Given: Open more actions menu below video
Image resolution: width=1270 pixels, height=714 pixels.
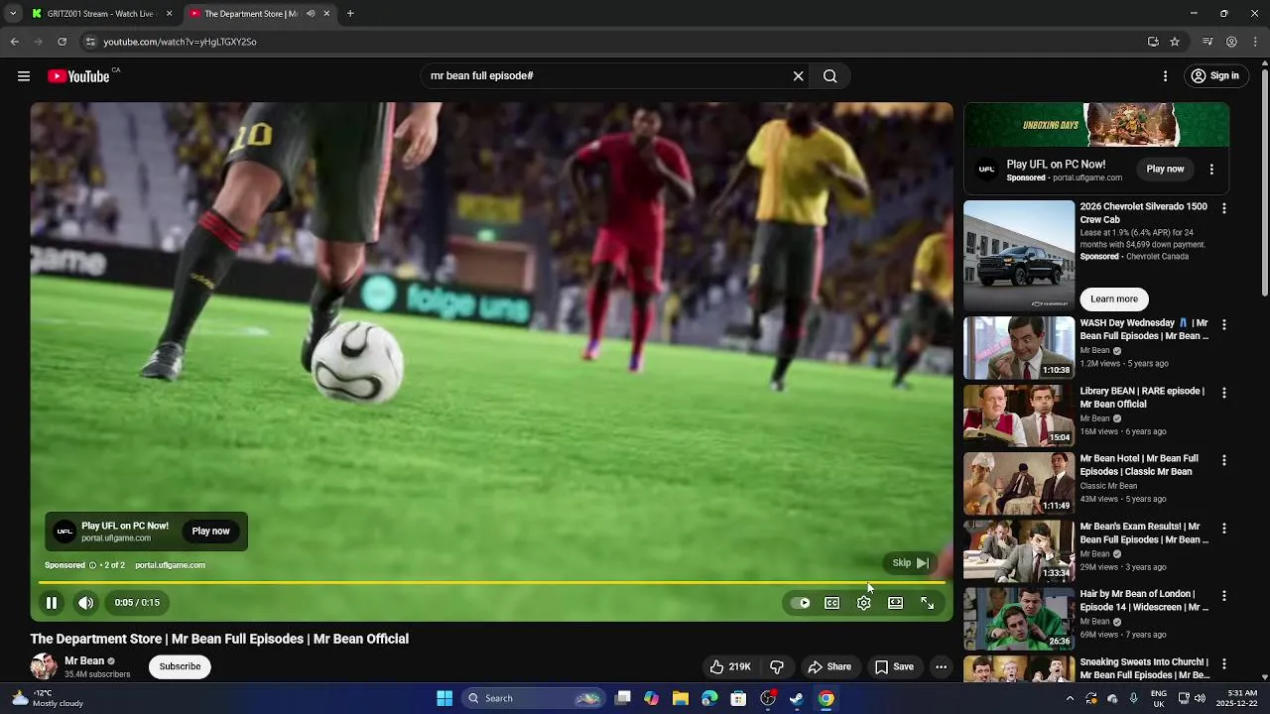Looking at the screenshot, I should pos(941,667).
